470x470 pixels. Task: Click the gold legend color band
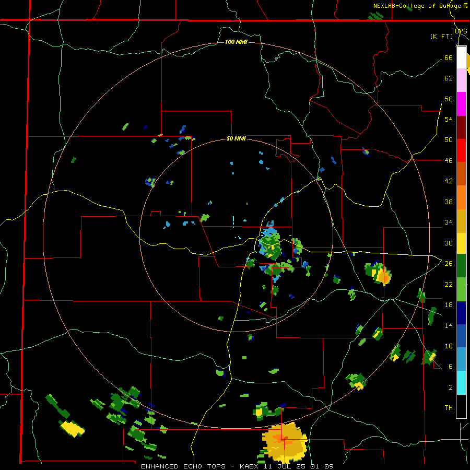[x=461, y=221]
